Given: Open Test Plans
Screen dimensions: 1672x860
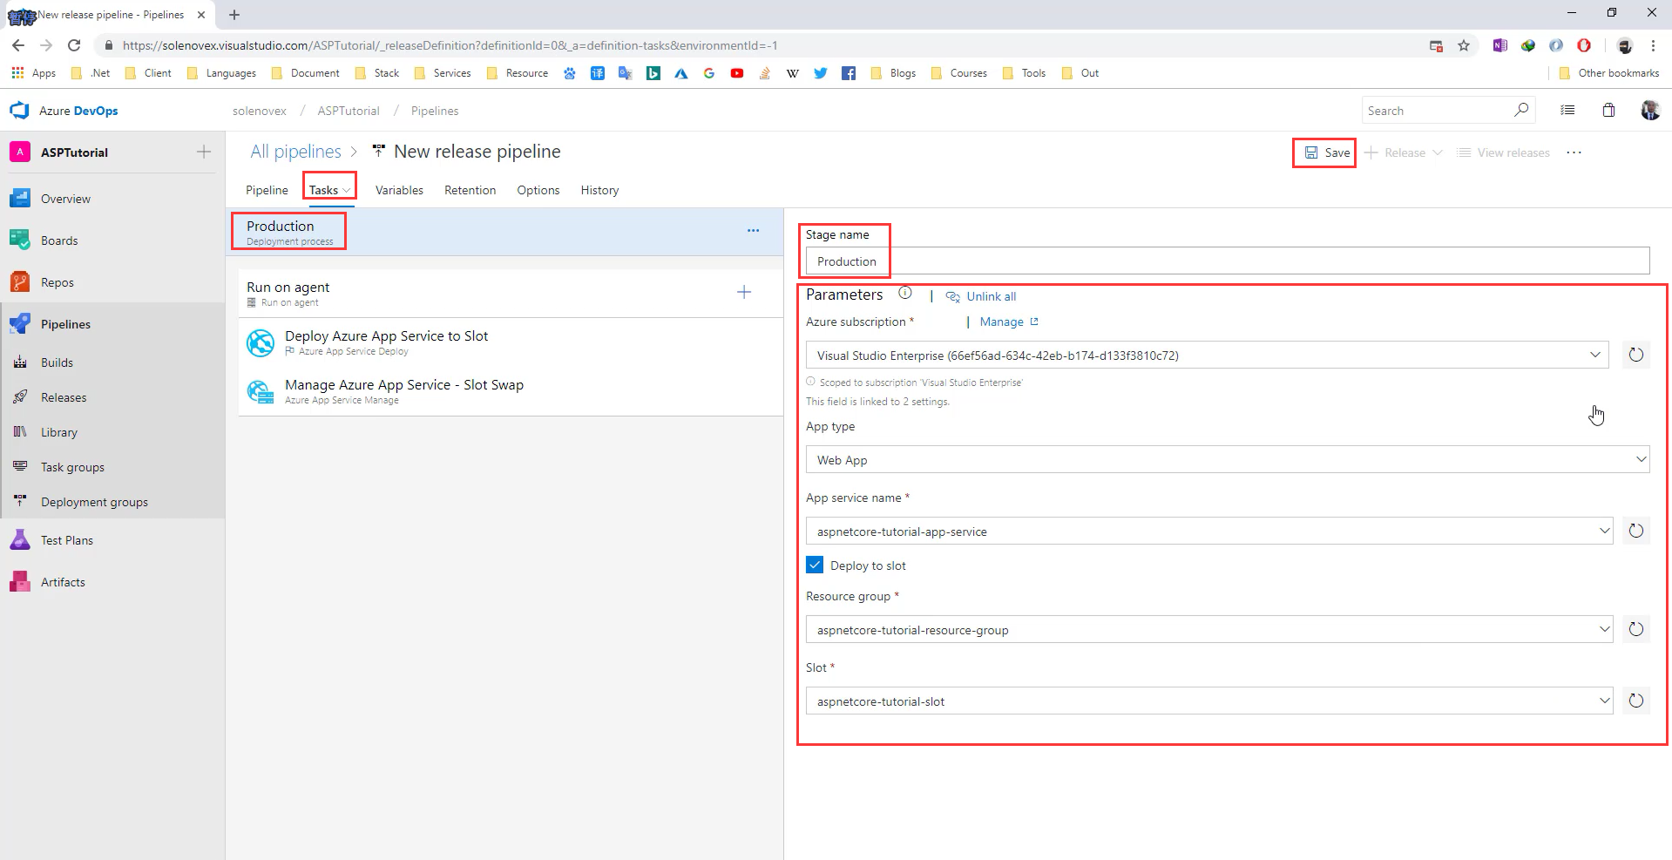Looking at the screenshot, I should pyautogui.click(x=67, y=540).
